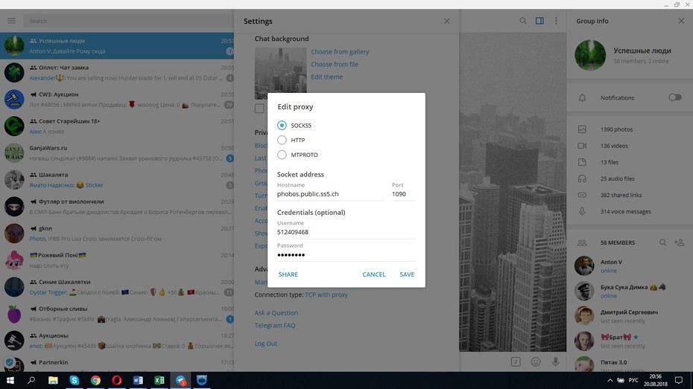Click the Hostname input field

(331, 194)
